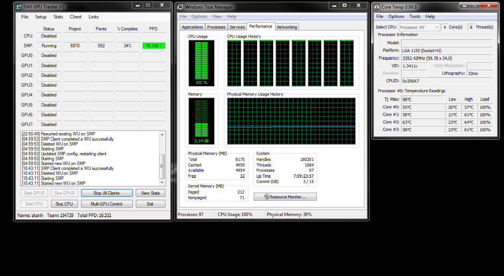The height and width of the screenshot is (276, 504).
Task: Open the Tools menu in Core Temp
Action: click(415, 16)
